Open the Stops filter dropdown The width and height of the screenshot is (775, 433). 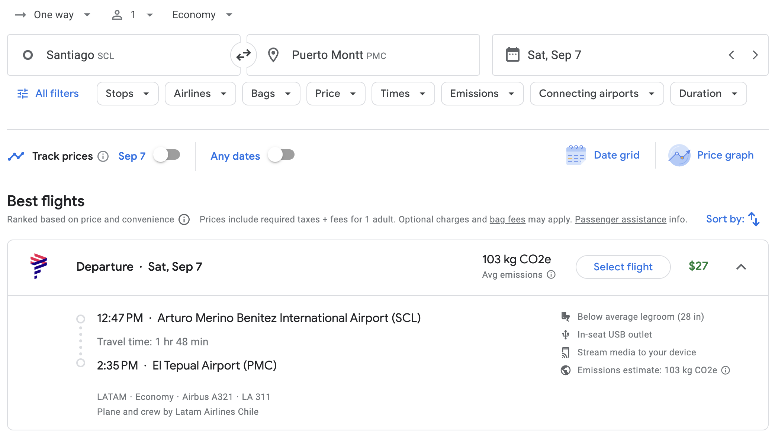[x=128, y=94]
